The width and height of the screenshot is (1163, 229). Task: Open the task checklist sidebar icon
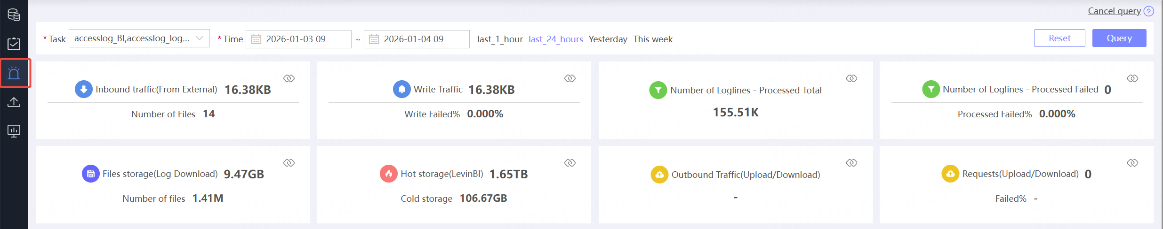pyautogui.click(x=14, y=44)
